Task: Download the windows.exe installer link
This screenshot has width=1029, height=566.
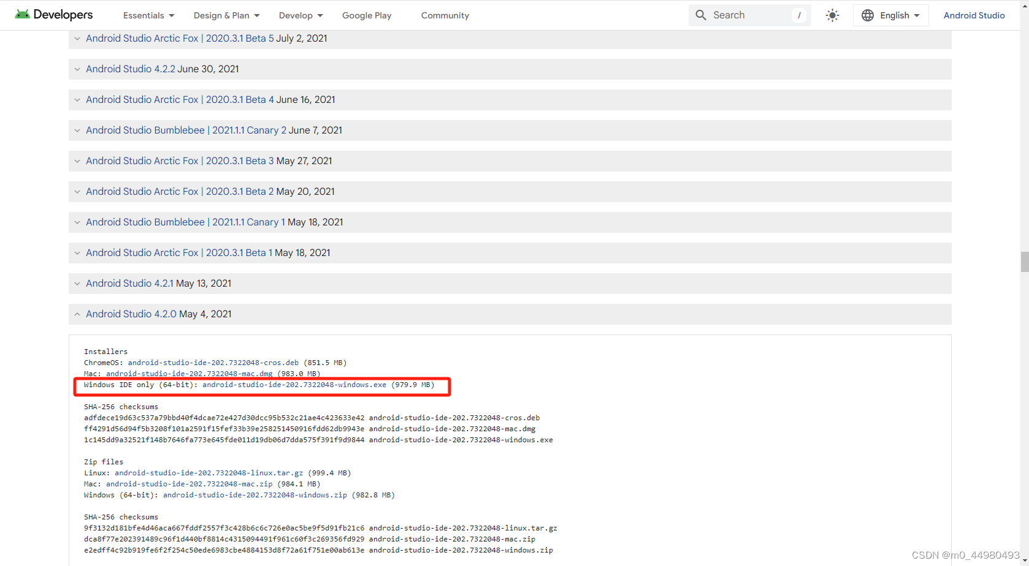Action: click(x=294, y=385)
